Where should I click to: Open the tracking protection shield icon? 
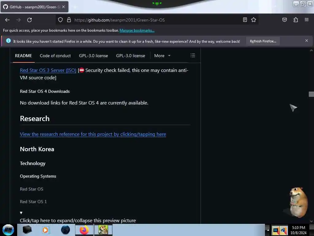[x=60, y=20]
